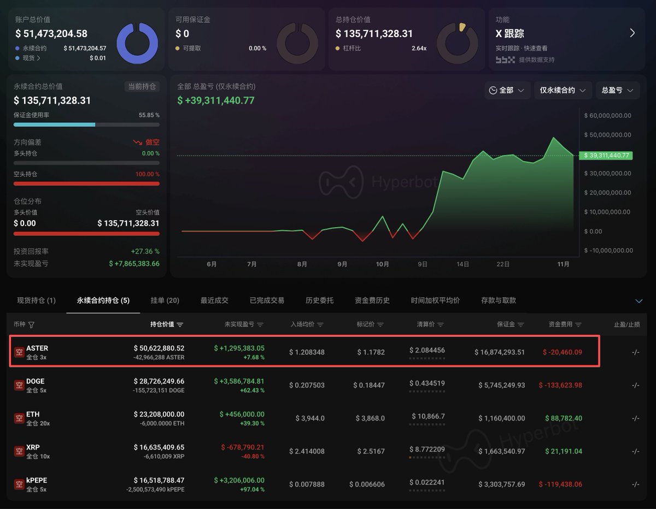Click ETH entry price $ 3,944.0
Screen dimensions: 656x509
point(310,418)
